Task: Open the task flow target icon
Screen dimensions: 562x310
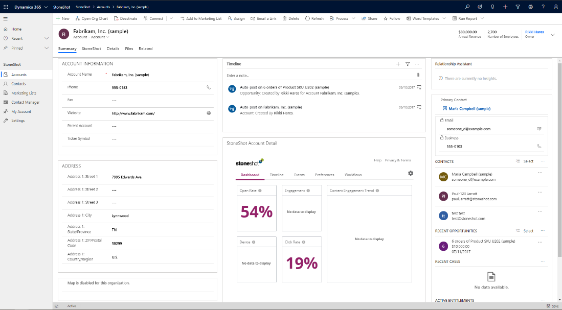Action: 480,7
